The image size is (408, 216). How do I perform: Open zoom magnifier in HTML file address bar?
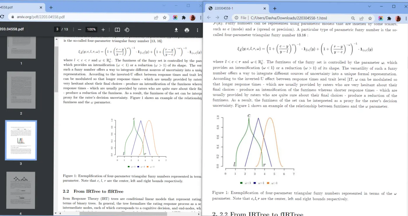pos(353,18)
